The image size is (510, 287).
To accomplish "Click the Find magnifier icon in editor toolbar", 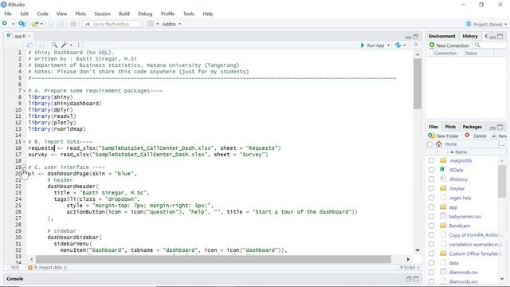I will [54, 45].
